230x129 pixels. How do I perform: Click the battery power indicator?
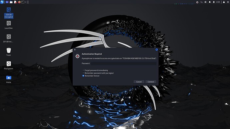(x=214, y=2)
